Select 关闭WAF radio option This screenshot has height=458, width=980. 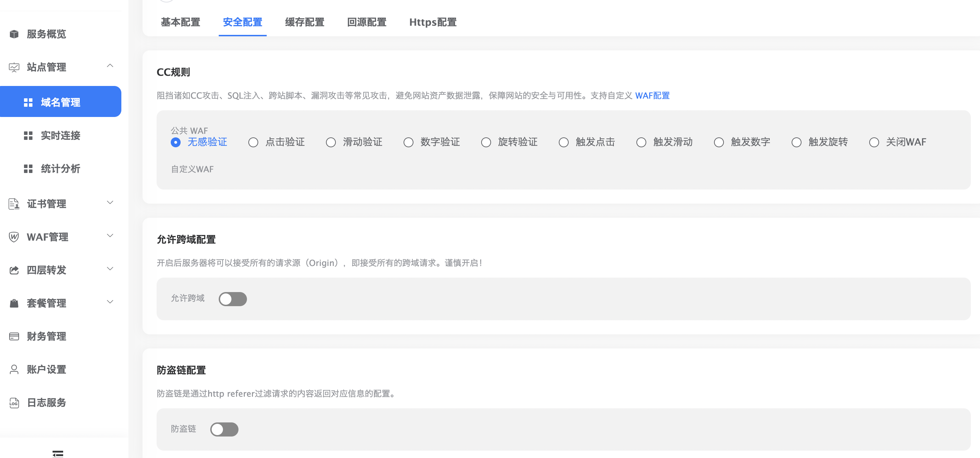tap(874, 142)
